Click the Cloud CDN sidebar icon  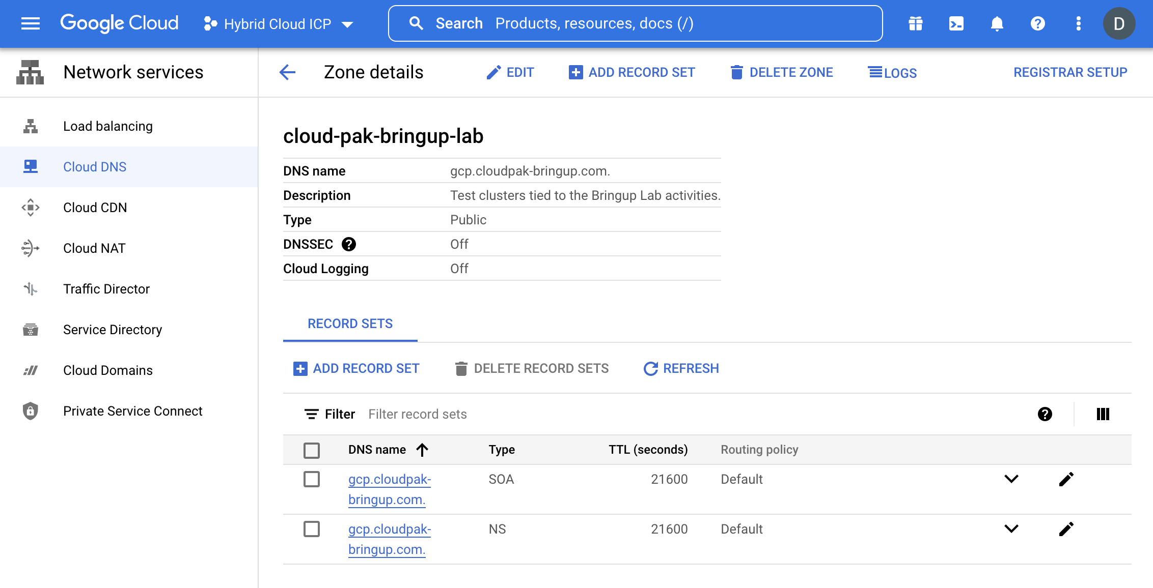(x=31, y=208)
